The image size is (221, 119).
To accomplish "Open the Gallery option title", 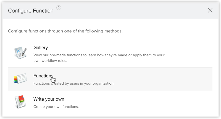I will (41, 47).
